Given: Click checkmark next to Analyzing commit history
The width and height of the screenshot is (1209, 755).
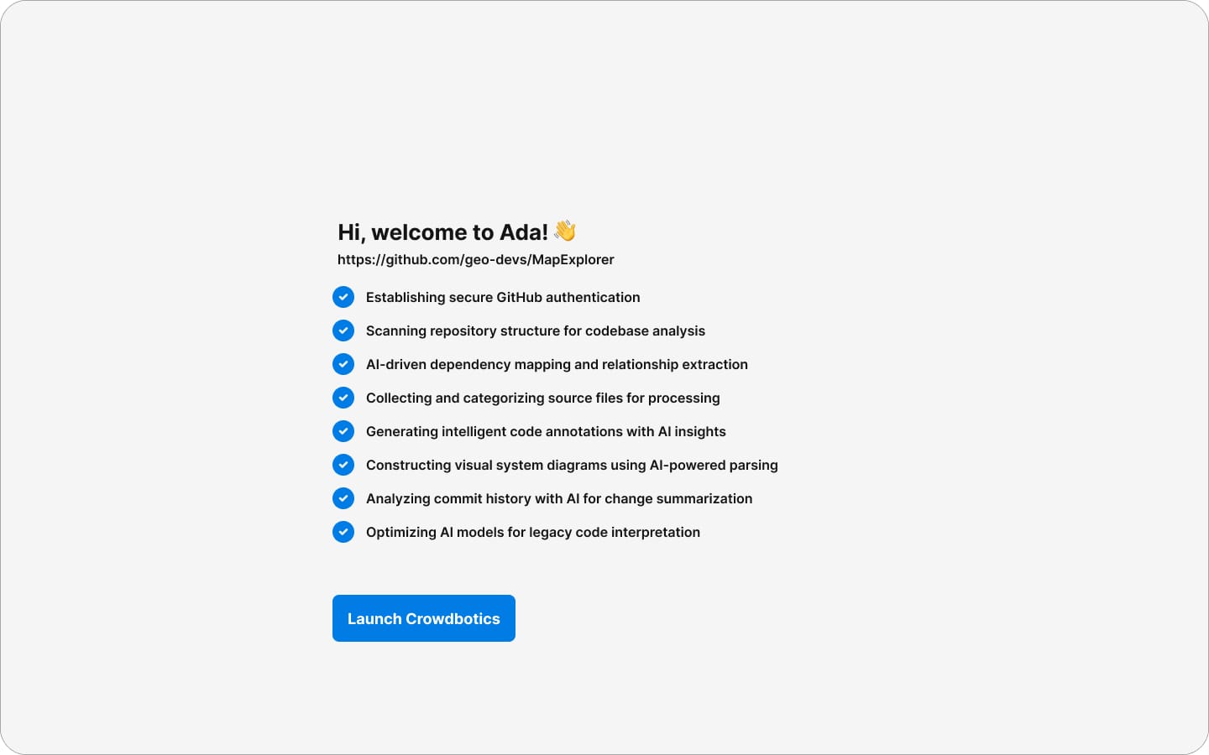Looking at the screenshot, I should tap(343, 498).
